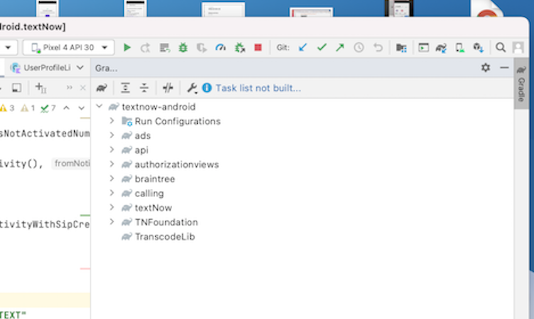This screenshot has width=534, height=319.
Task: Open Project Structure icon in toolbar
Action: [401, 48]
